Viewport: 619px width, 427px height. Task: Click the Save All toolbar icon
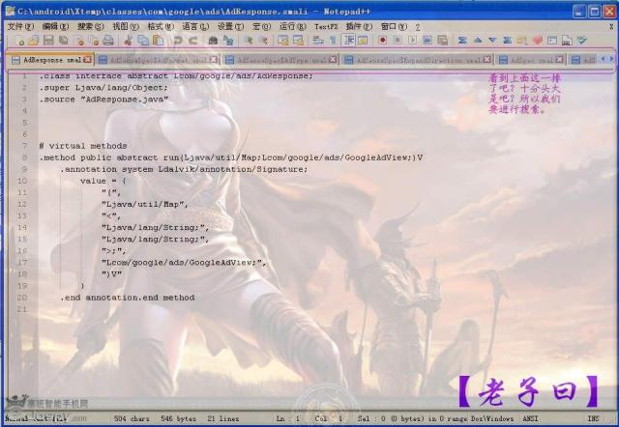point(63,41)
